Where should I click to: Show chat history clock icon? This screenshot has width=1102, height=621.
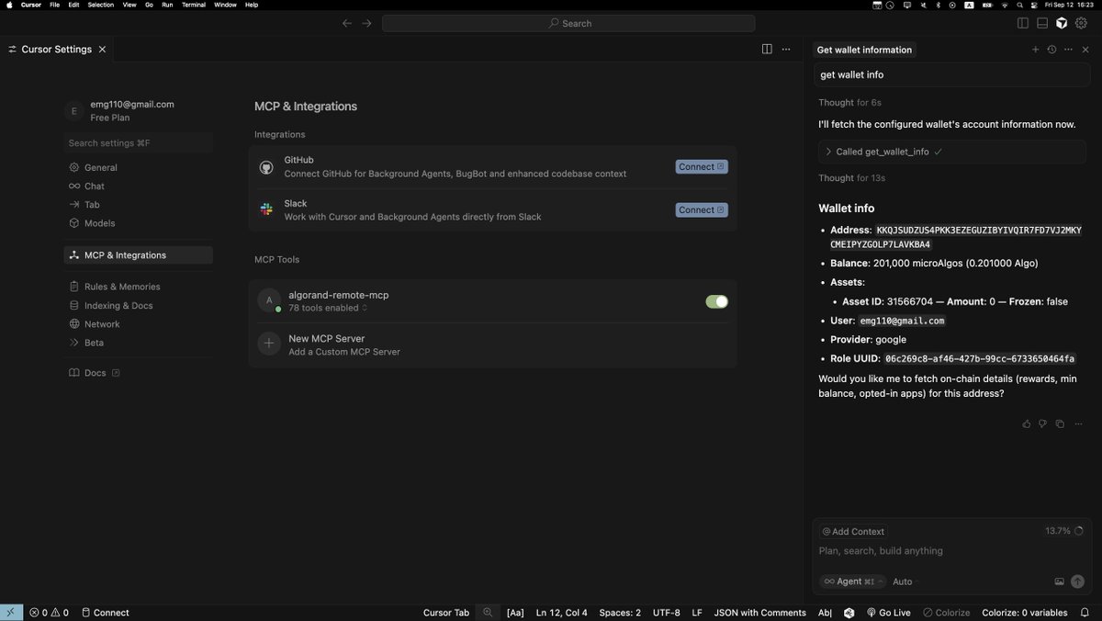tap(1051, 50)
